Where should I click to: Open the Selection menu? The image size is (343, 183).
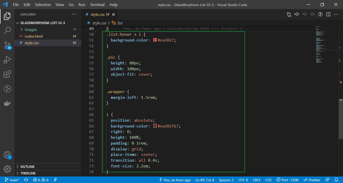(x=43, y=5)
